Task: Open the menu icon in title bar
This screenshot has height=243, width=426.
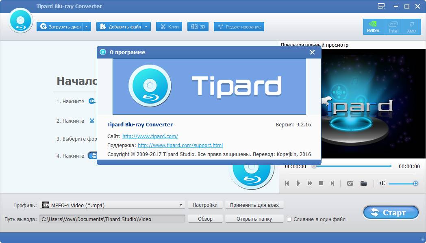Action: 381,6
